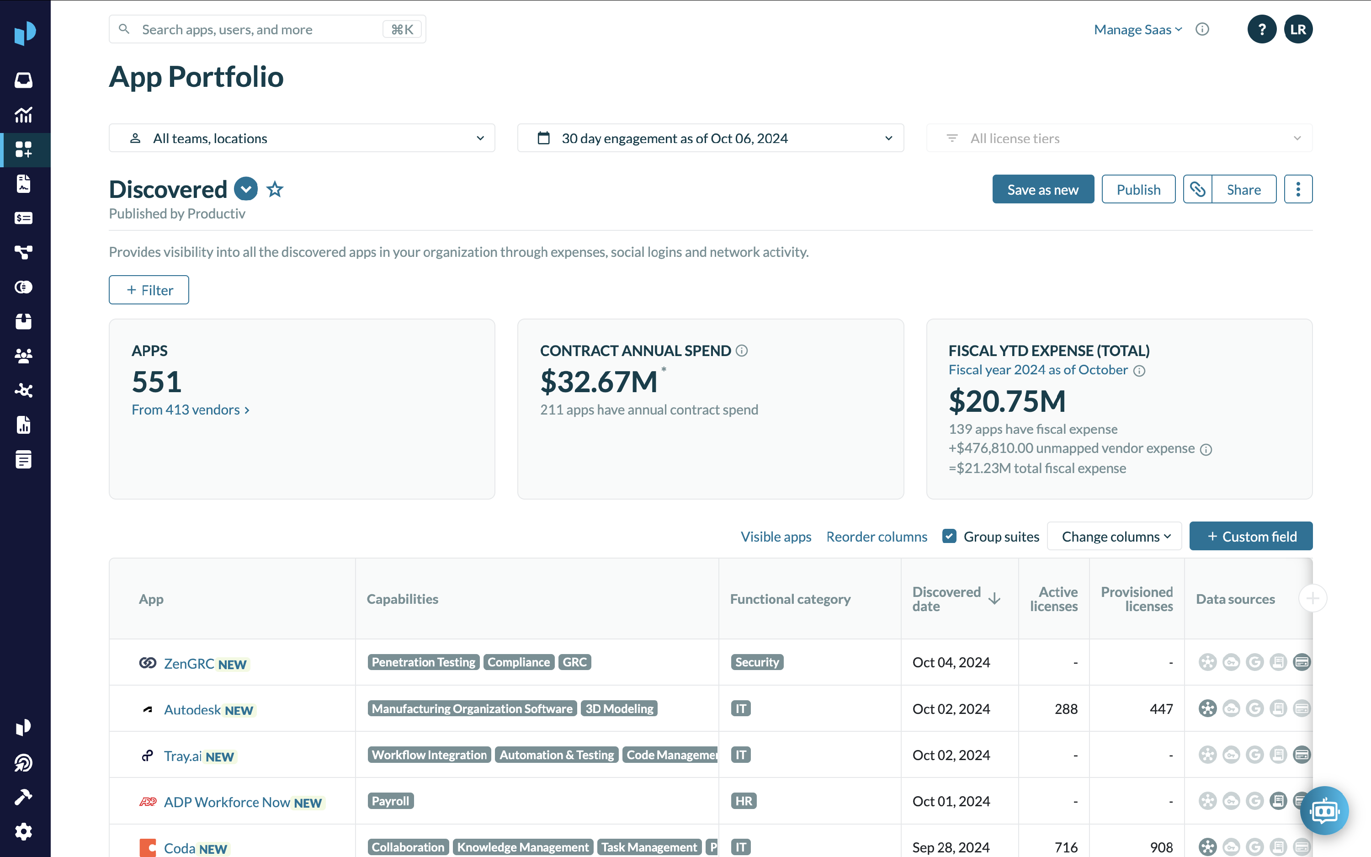
Task: Open the chatbot assistant icon
Action: coord(1324,810)
